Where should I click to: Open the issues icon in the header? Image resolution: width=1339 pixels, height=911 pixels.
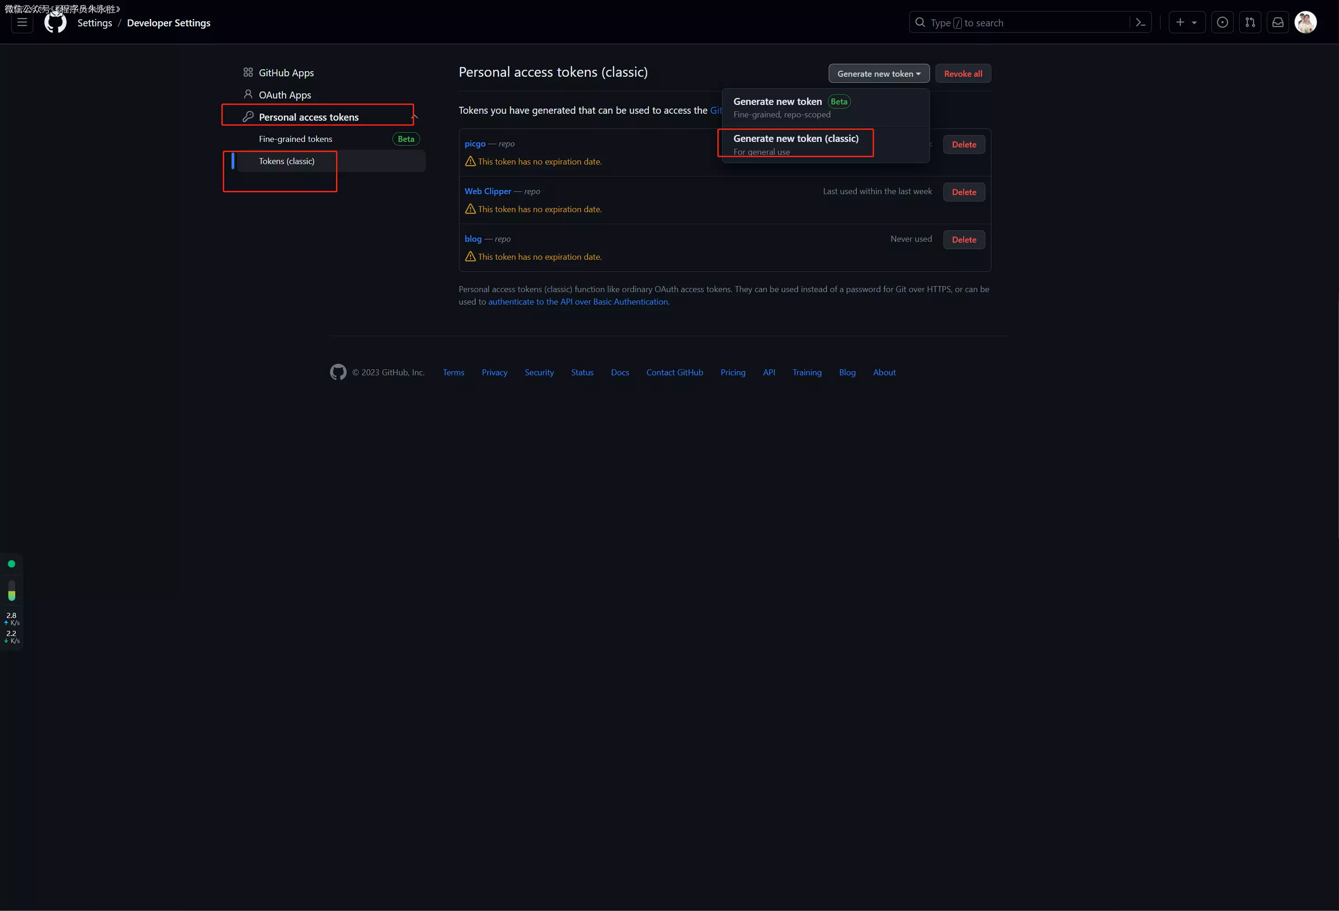point(1222,23)
